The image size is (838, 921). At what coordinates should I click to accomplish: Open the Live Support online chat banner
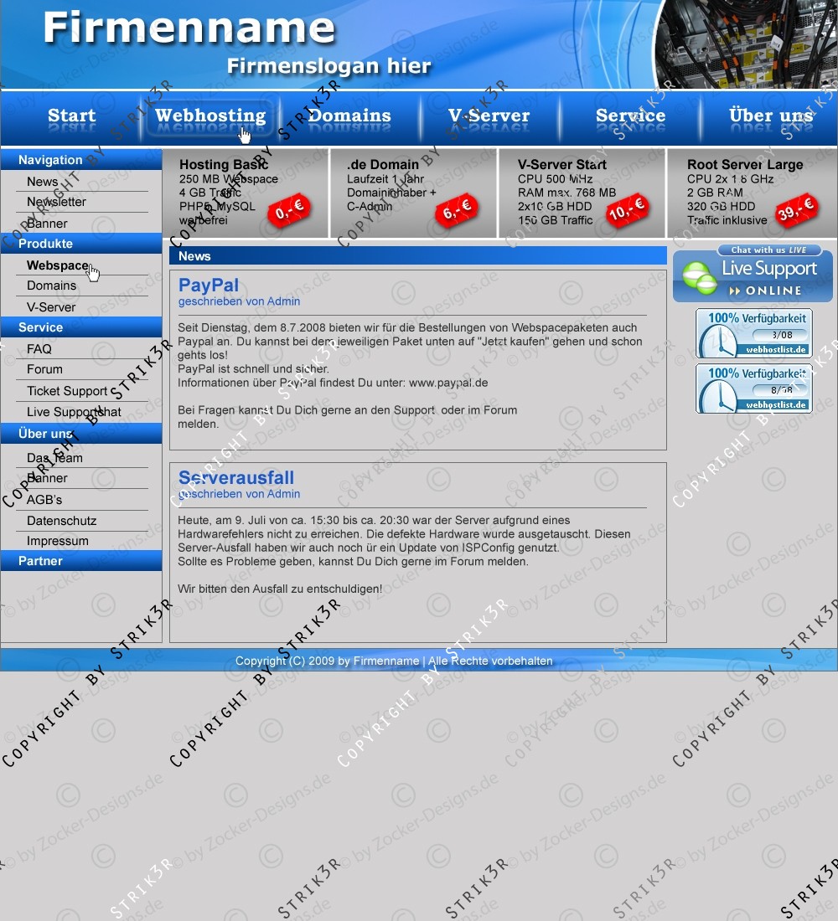point(753,275)
